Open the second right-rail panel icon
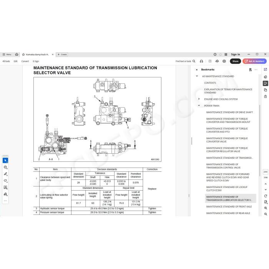The width and height of the screenshot is (269, 269). click(x=266, y=77)
